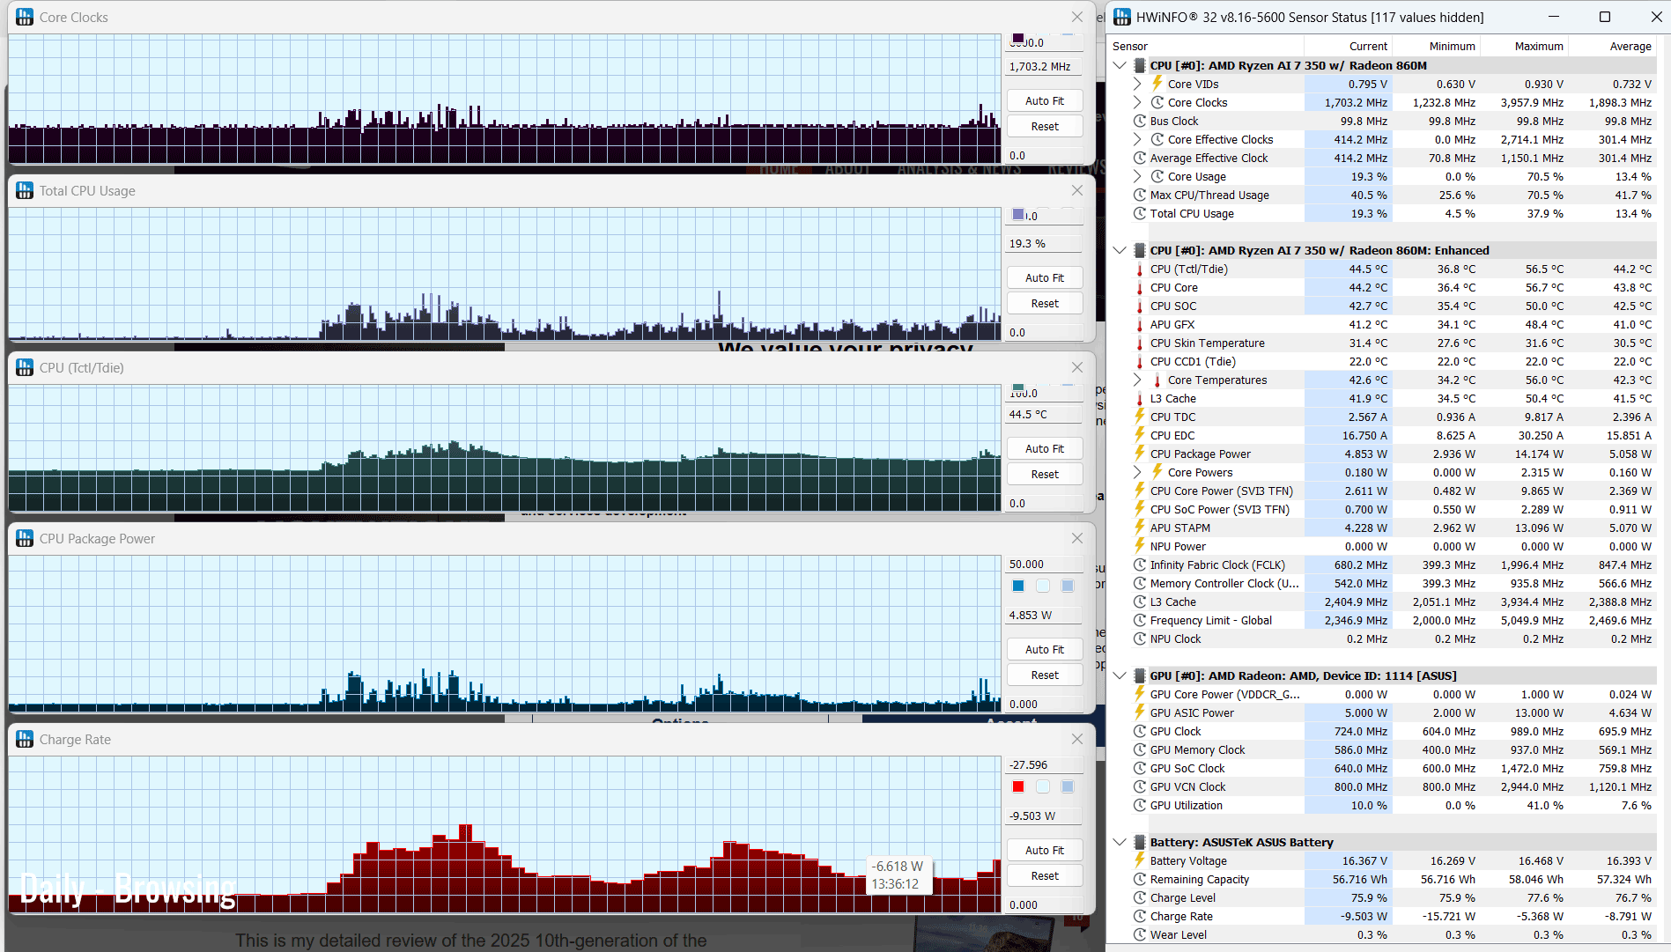Select the Frequency Limit - Global row
The width and height of the screenshot is (1671, 952).
(x=1392, y=620)
